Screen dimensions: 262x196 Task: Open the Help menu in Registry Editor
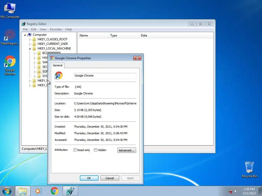point(69,29)
